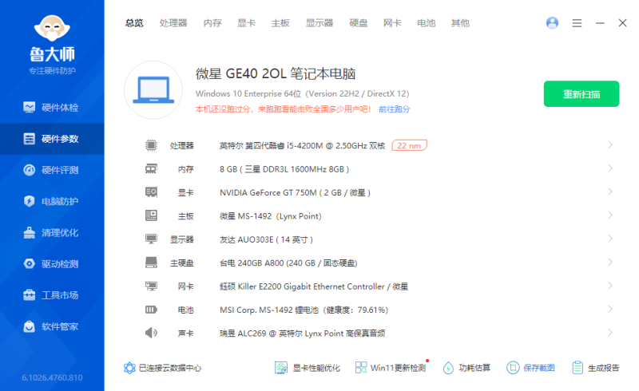Expand the 主硬盘 row chevron

tap(610, 262)
